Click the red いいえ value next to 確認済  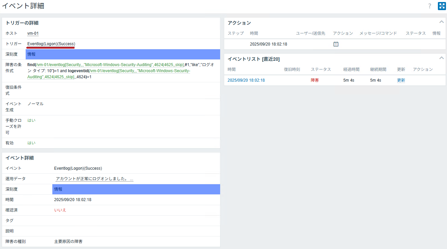click(x=60, y=210)
